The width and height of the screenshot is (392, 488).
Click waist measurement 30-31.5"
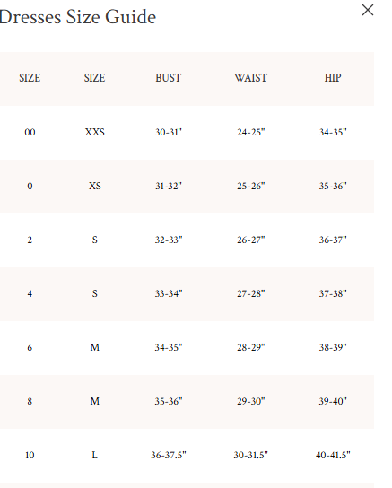[x=251, y=455]
